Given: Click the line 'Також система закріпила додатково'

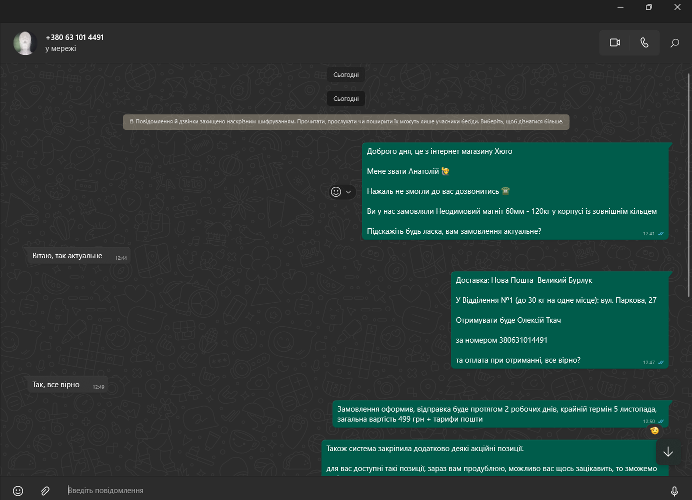Looking at the screenshot, I should point(425,449).
